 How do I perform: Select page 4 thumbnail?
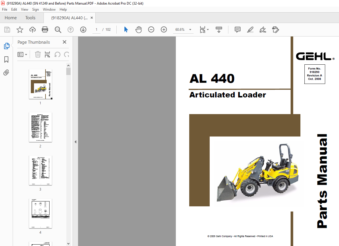(x=40, y=214)
